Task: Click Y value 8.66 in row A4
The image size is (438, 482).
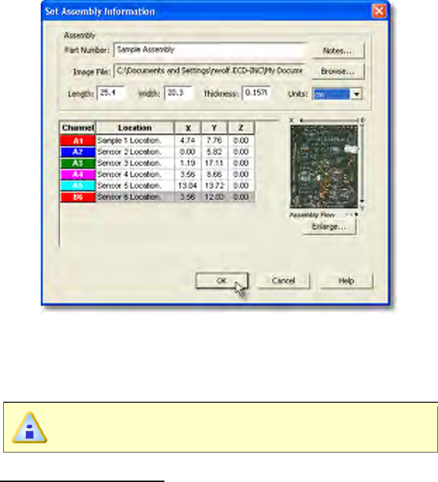Action: (215, 174)
